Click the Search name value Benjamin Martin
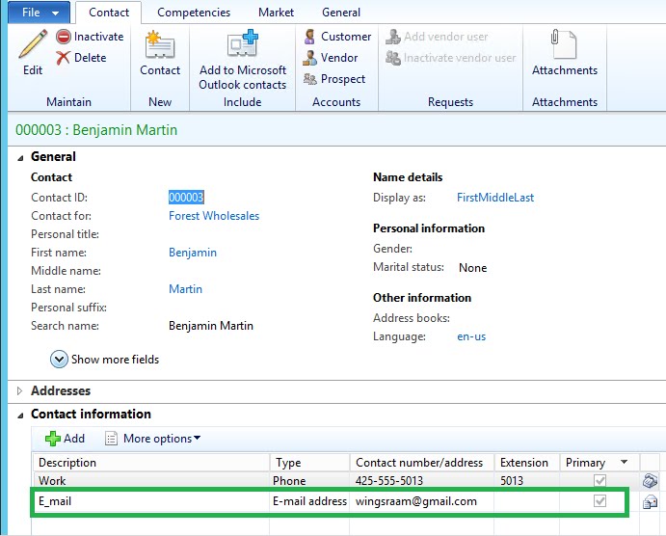The height and width of the screenshot is (536, 666). 211,326
